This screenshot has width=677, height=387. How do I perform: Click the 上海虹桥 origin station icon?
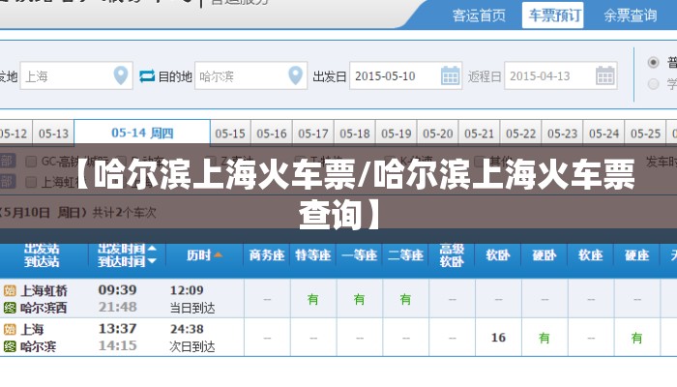click(x=10, y=290)
